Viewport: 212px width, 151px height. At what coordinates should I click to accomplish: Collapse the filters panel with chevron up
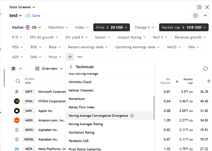tap(205, 16)
